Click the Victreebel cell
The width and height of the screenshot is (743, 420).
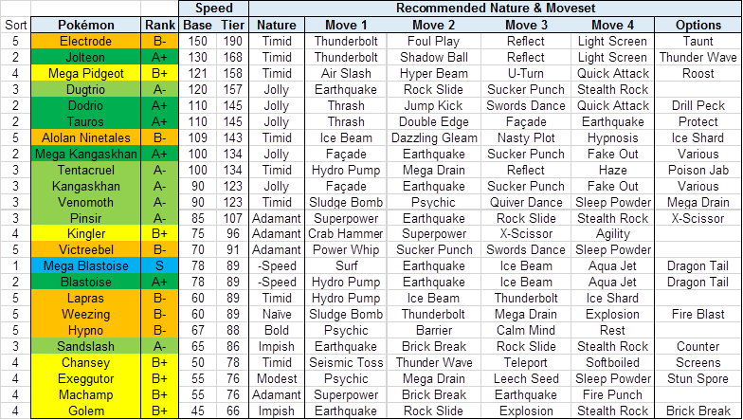click(85, 250)
